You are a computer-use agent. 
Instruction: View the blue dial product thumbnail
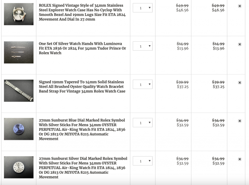(19, 129)
